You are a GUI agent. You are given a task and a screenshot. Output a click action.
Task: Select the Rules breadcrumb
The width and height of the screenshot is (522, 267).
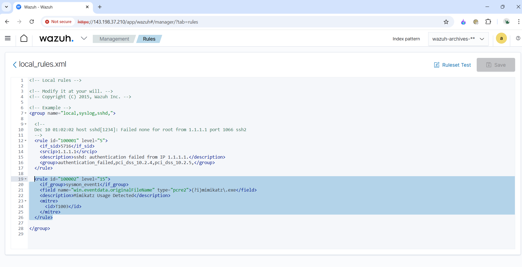149,39
